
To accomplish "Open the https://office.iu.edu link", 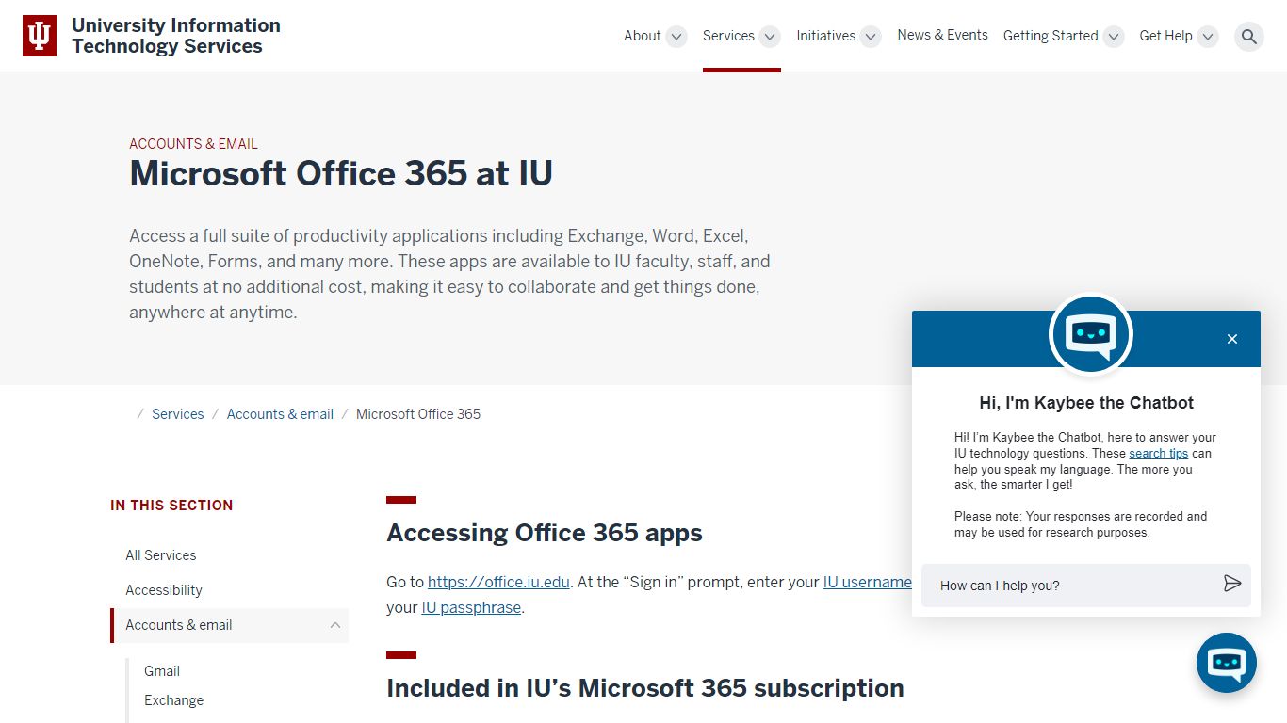I will click(x=498, y=582).
